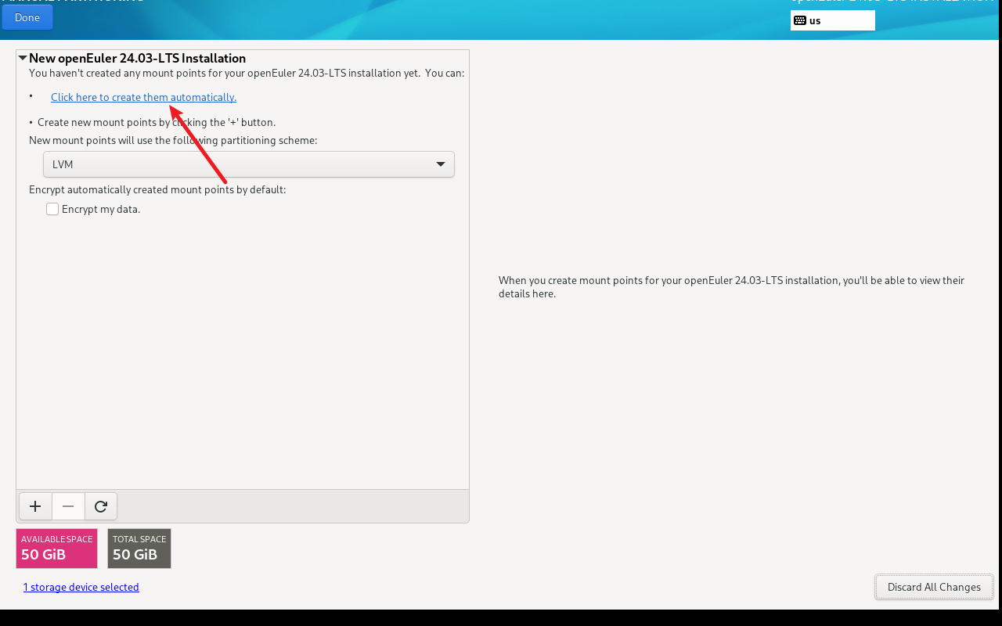Click the Done button
This screenshot has height=626, width=1002.
click(x=27, y=17)
